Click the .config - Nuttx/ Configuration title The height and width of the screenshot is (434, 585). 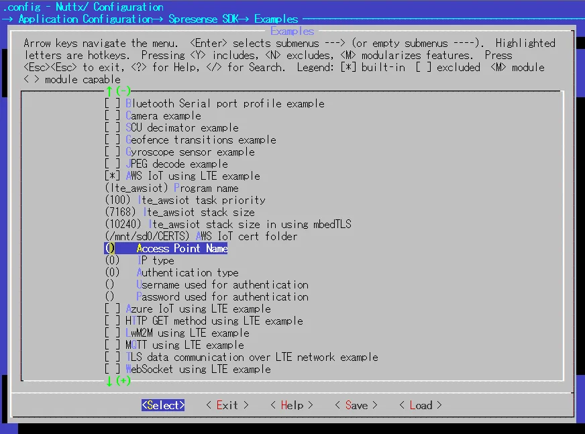[83, 7]
